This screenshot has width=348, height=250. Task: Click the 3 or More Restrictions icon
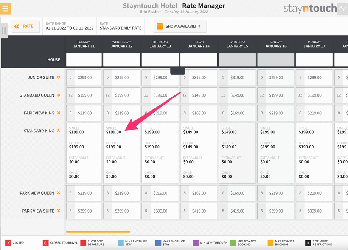click(308, 243)
